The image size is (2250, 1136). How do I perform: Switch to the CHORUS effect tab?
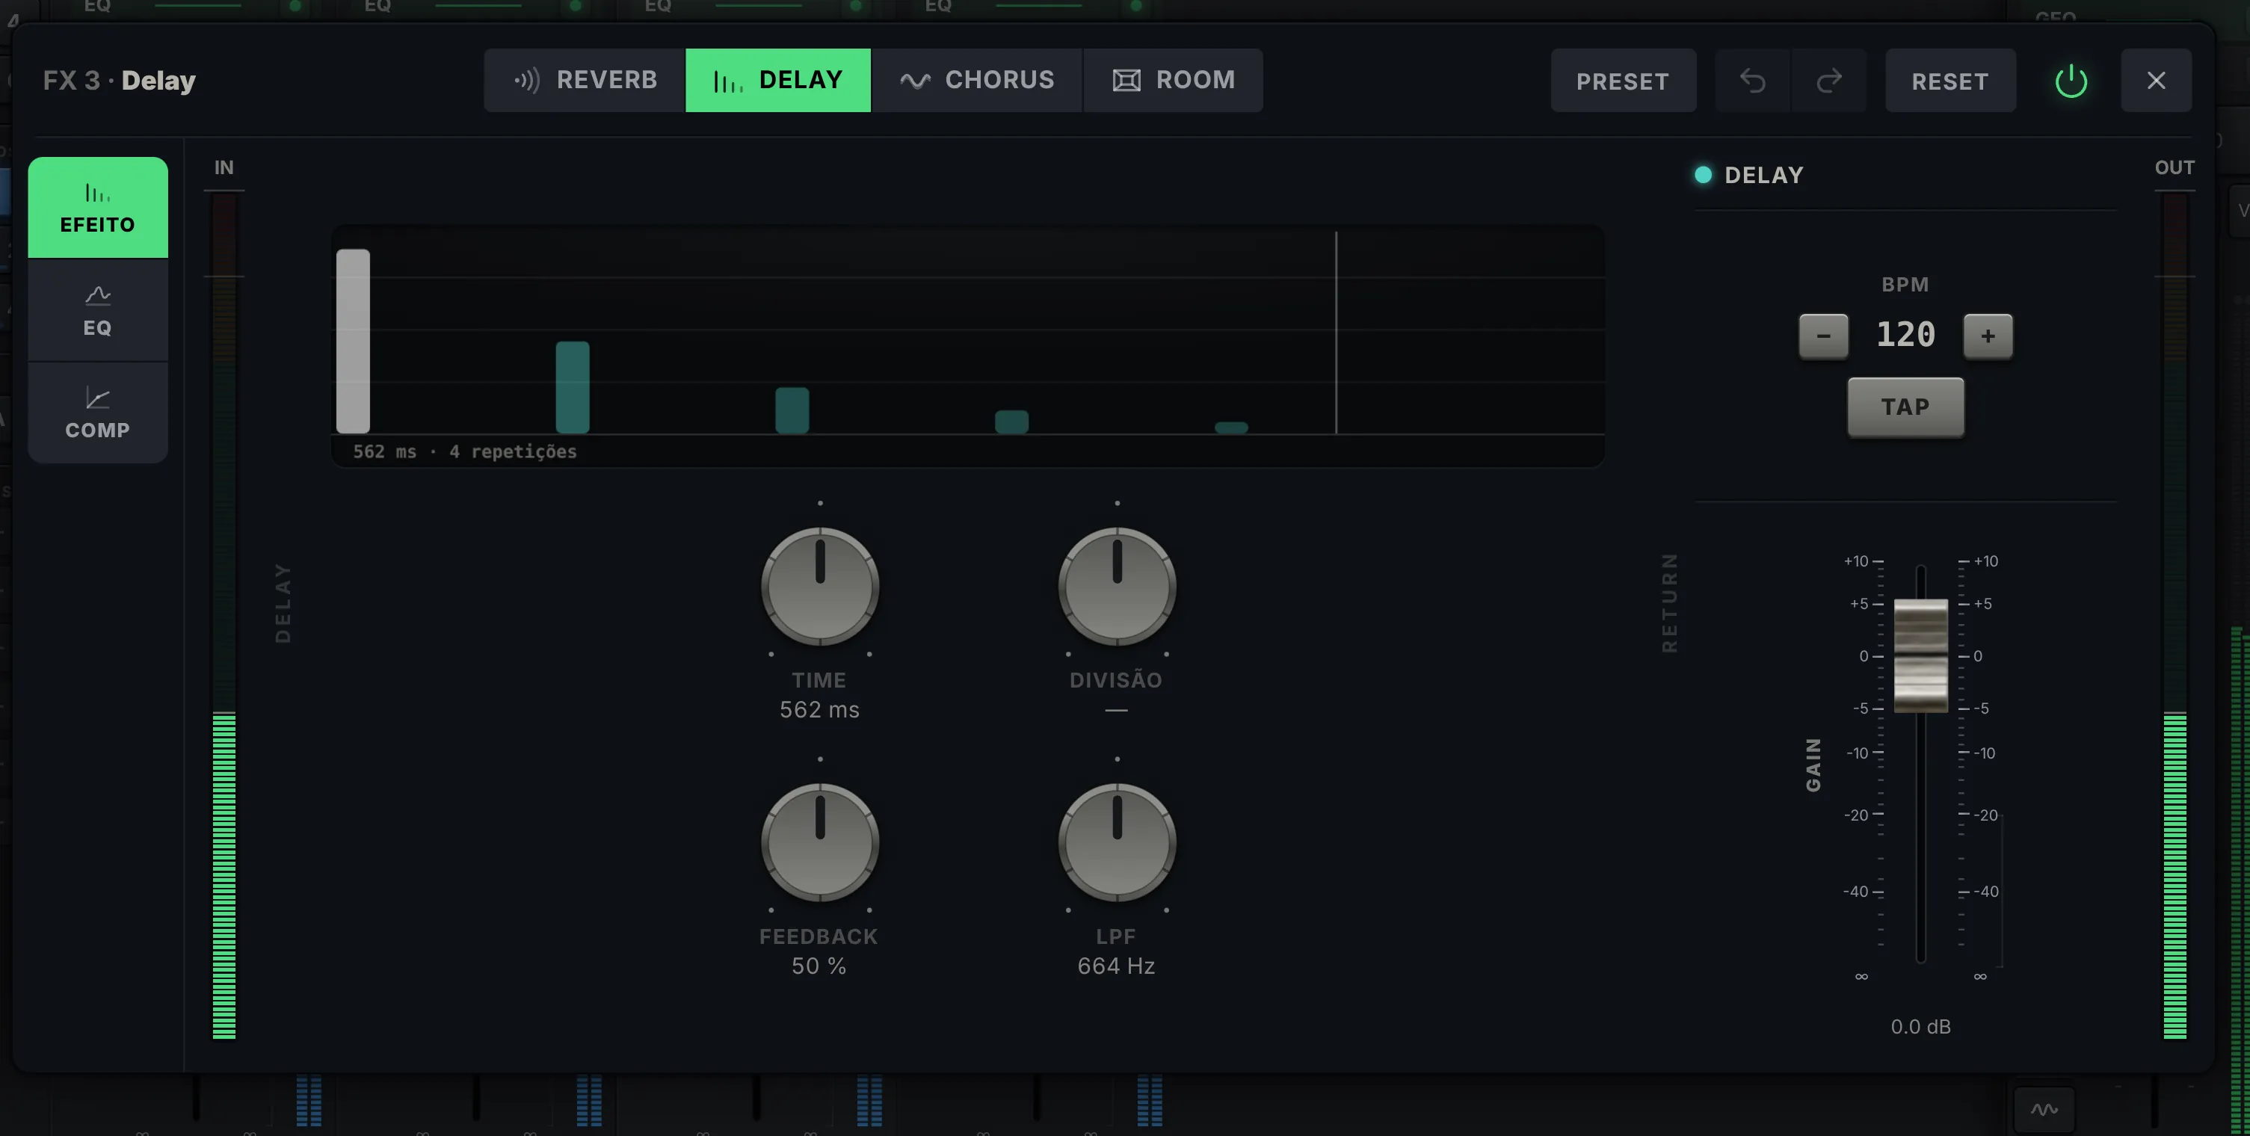pyautogui.click(x=976, y=80)
